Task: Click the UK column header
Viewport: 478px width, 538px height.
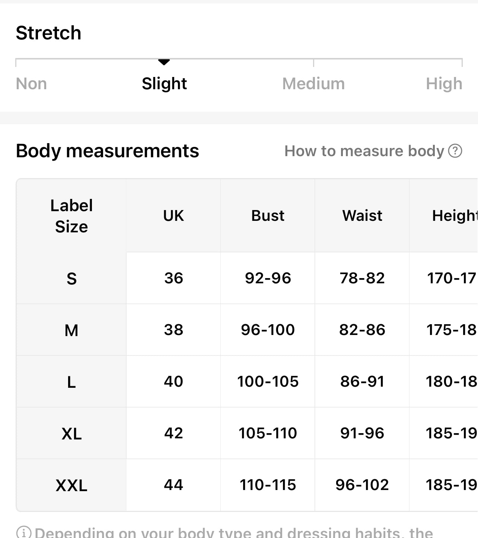Action: point(173,216)
